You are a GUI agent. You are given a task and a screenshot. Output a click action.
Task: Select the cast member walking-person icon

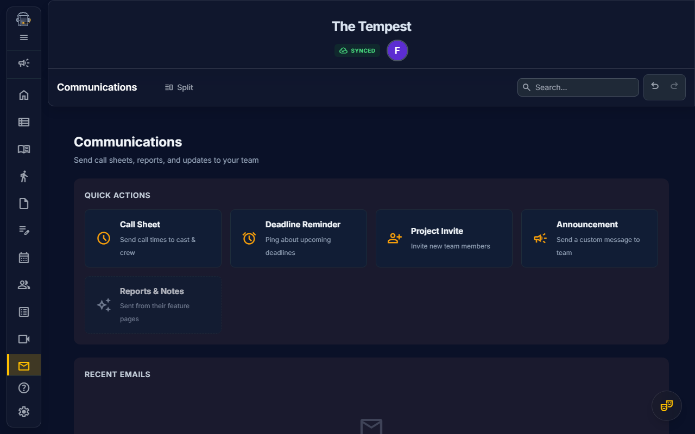pos(23,176)
